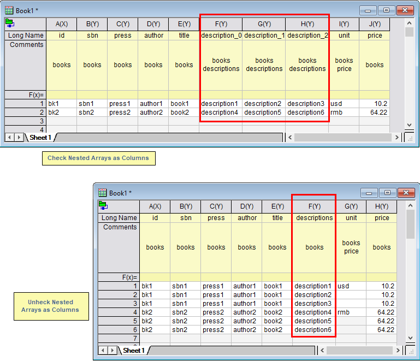Click cell 'description4' in bottom workbook
The width and height of the screenshot is (420, 361).
(x=314, y=312)
